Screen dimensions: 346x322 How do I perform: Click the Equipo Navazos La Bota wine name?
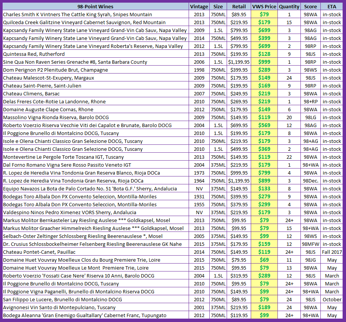tap(90, 189)
